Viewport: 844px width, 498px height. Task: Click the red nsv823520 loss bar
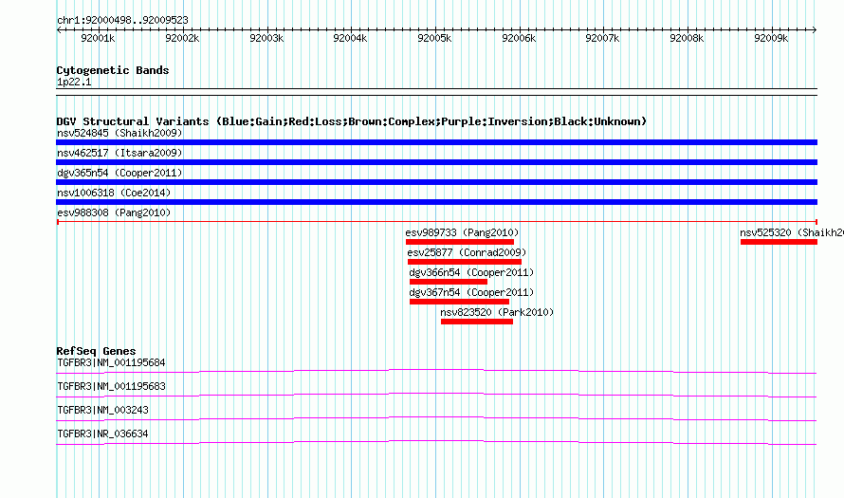tap(477, 322)
